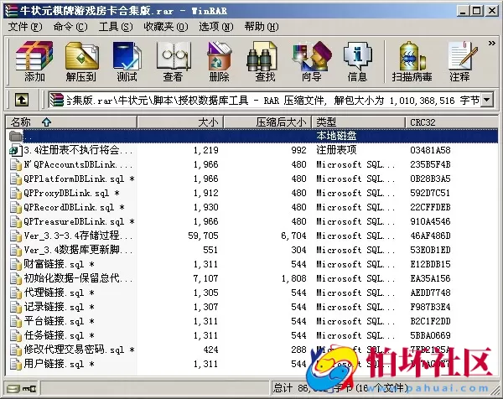Select the QPTreasureDBLink.sql file
Image resolution: width=503 pixels, height=399 pixels.
[x=252, y=221]
